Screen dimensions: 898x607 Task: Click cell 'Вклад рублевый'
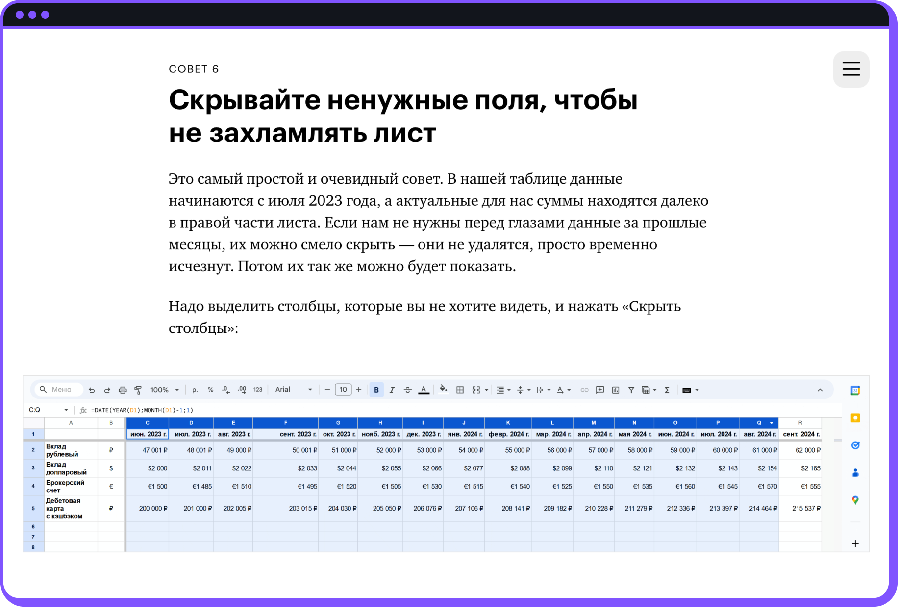click(x=71, y=450)
